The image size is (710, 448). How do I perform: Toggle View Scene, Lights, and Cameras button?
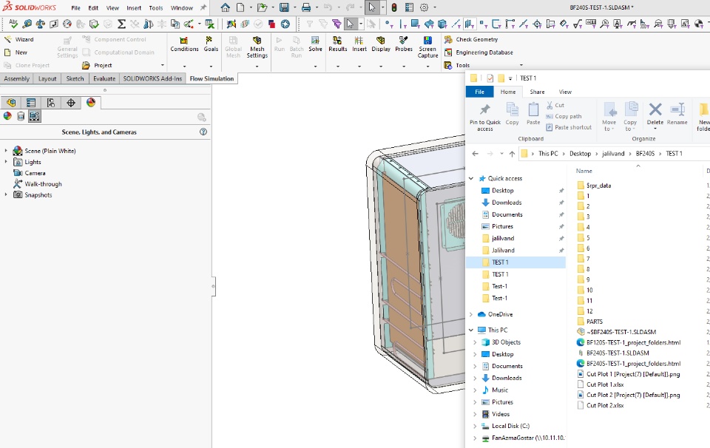click(x=34, y=116)
